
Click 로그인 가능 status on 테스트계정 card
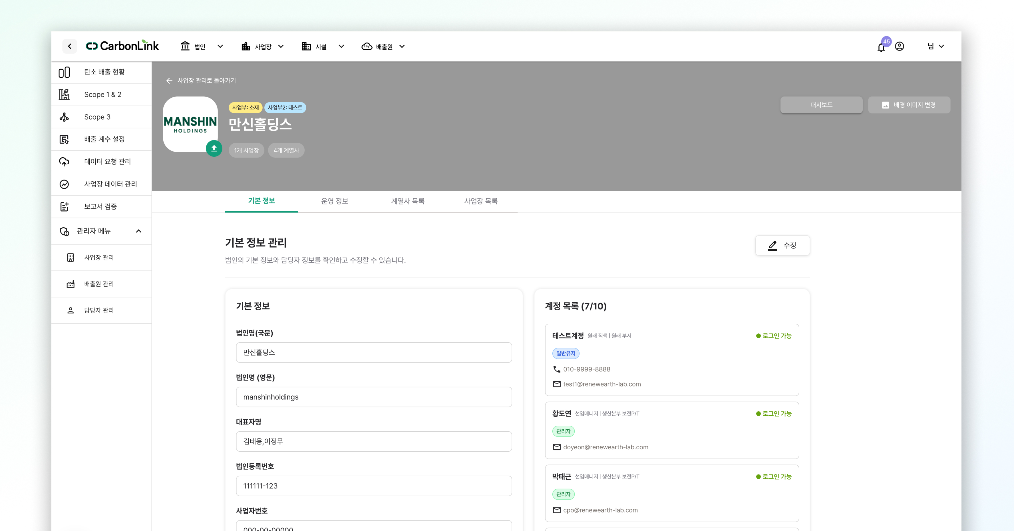(774, 336)
